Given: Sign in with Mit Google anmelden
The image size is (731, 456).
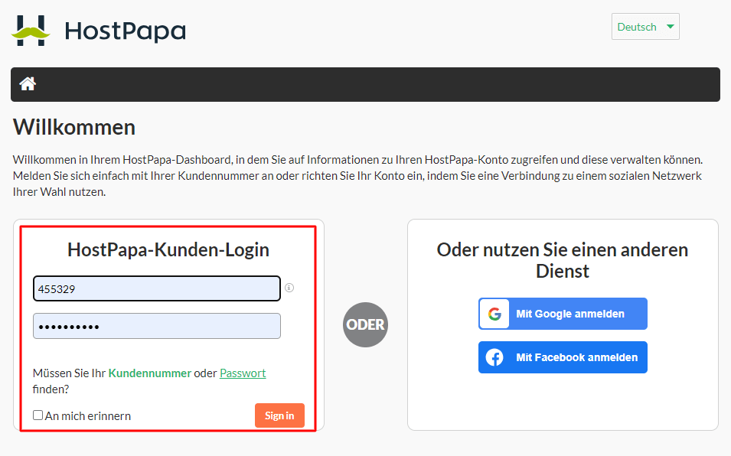Looking at the screenshot, I should tap(563, 314).
